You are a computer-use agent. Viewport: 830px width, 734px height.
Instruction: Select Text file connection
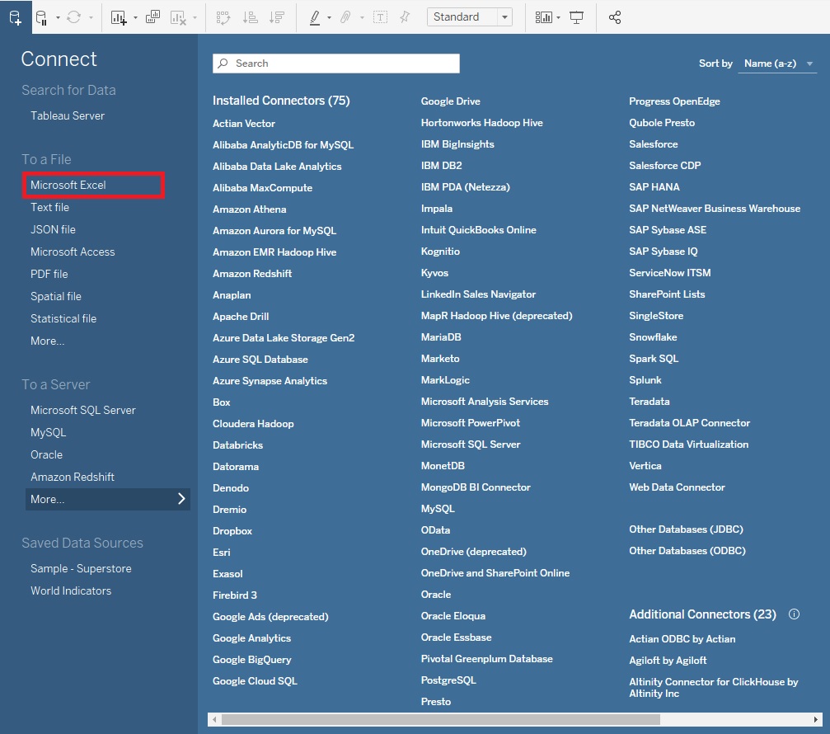[49, 207]
